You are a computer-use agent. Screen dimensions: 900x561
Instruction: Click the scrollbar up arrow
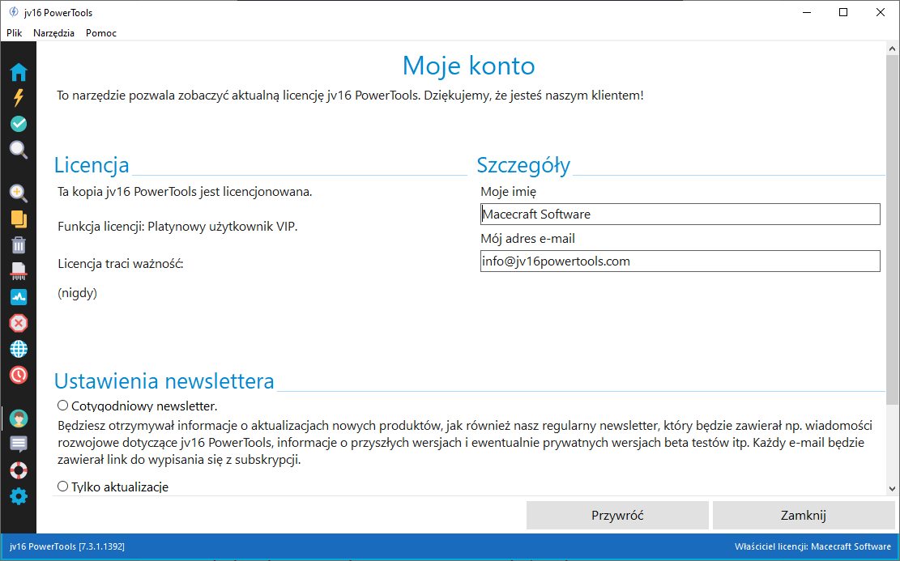[892, 49]
